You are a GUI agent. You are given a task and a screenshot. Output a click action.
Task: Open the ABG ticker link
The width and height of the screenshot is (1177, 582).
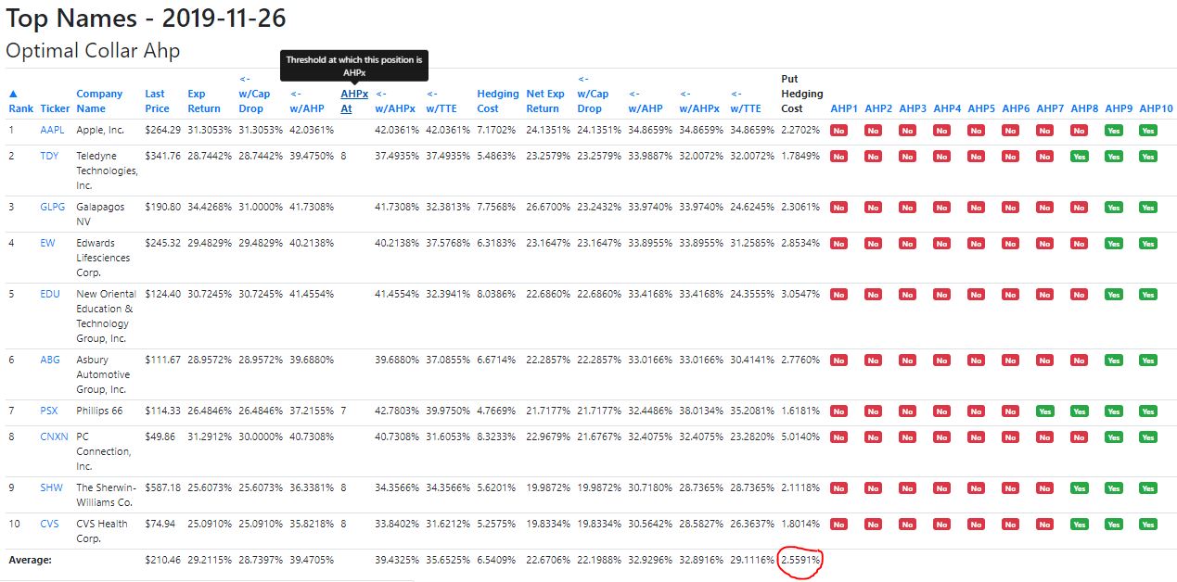pyautogui.click(x=50, y=360)
